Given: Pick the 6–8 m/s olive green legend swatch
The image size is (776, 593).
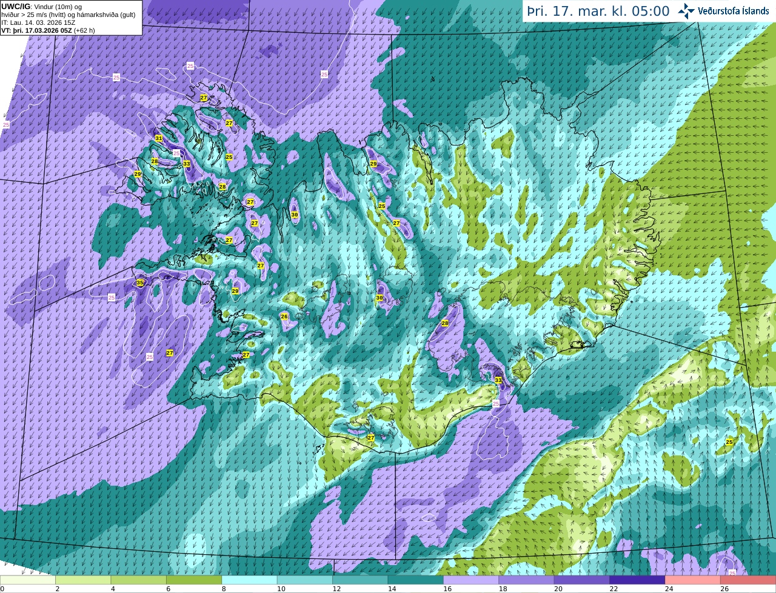Looking at the screenshot, I should (194, 580).
